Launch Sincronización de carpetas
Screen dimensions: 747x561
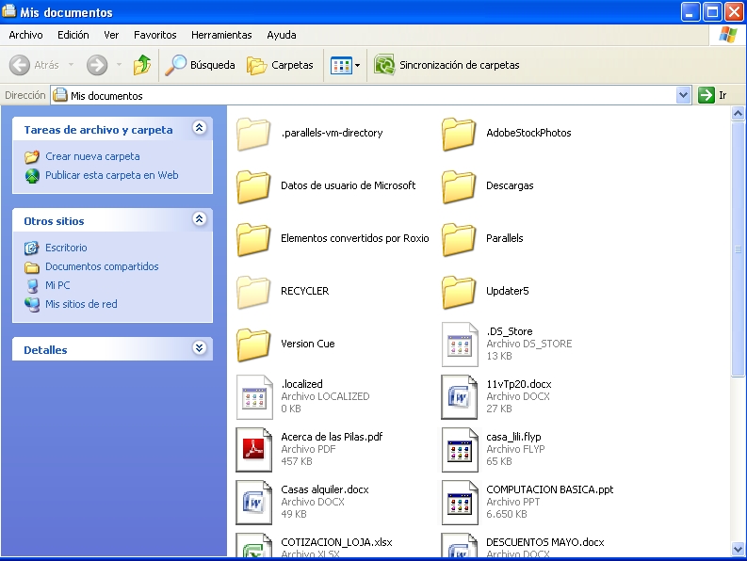click(x=447, y=65)
